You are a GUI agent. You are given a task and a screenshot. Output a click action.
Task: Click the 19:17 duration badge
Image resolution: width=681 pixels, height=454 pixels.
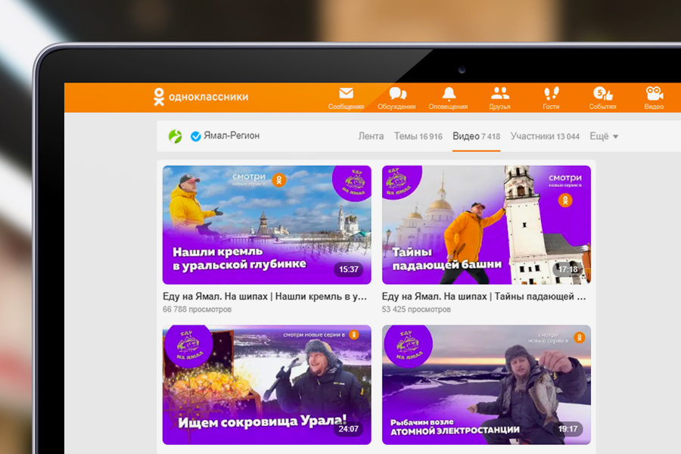pyautogui.click(x=568, y=429)
